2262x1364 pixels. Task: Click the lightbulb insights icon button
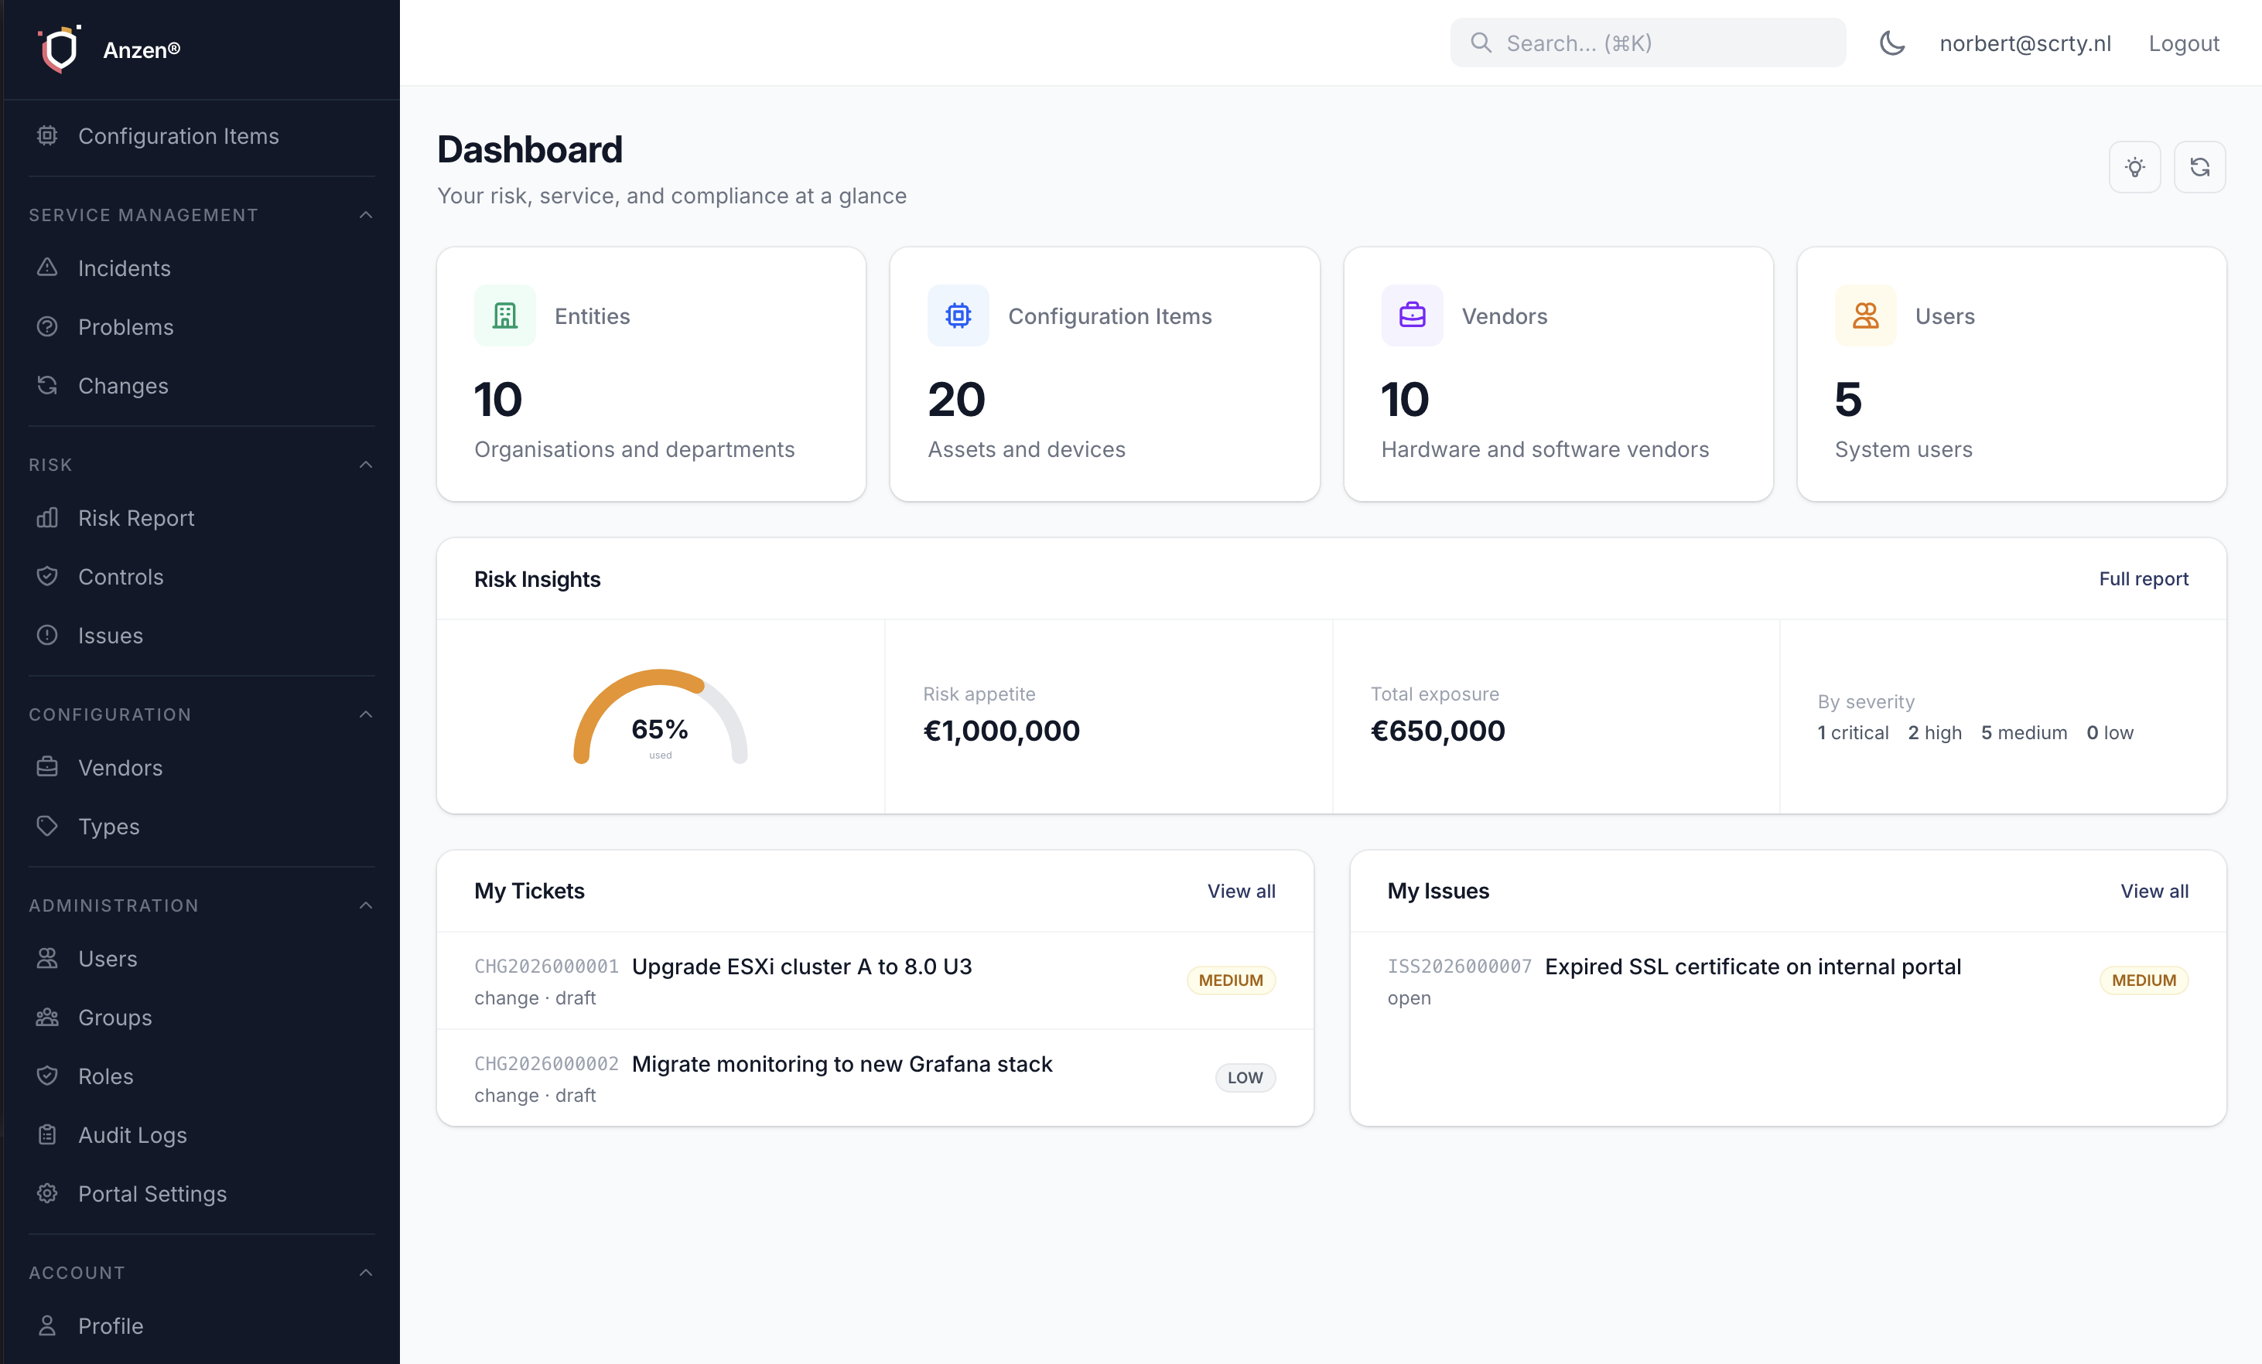tap(2134, 167)
